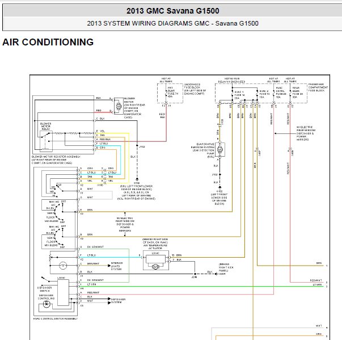The width and height of the screenshot is (342, 340).
Task: Click the 'LOGIC' label above the defogger module
Action: [x=61, y=278]
